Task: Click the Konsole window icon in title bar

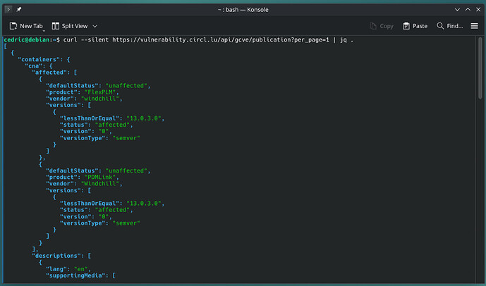Action: click(x=8, y=8)
